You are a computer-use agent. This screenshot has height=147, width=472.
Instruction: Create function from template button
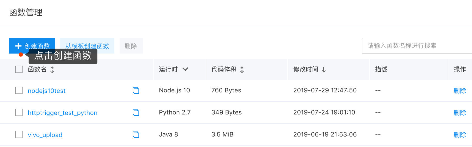click(87, 46)
